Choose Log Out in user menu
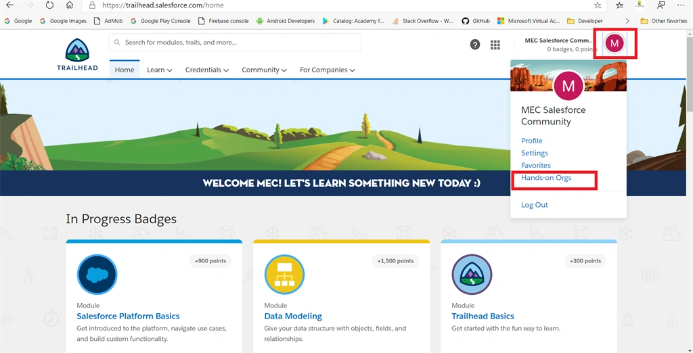The height and width of the screenshot is (353, 693). coord(535,205)
